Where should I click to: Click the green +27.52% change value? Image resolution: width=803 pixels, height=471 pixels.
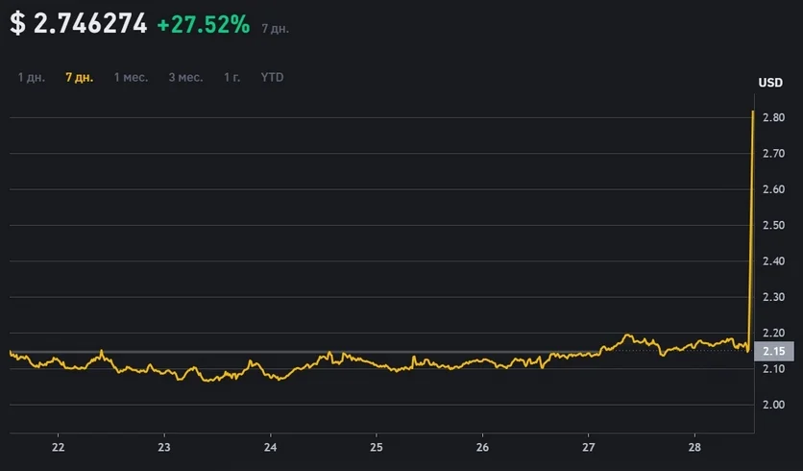pos(203,26)
